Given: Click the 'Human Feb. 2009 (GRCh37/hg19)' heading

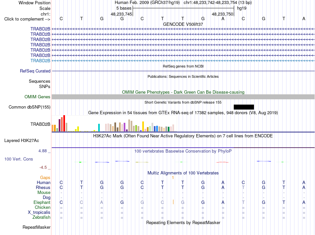Looking at the screenshot, I should point(147,3).
